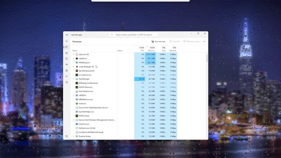
Task: Click the nvcontainer.exe process icon
Action: [77, 75]
